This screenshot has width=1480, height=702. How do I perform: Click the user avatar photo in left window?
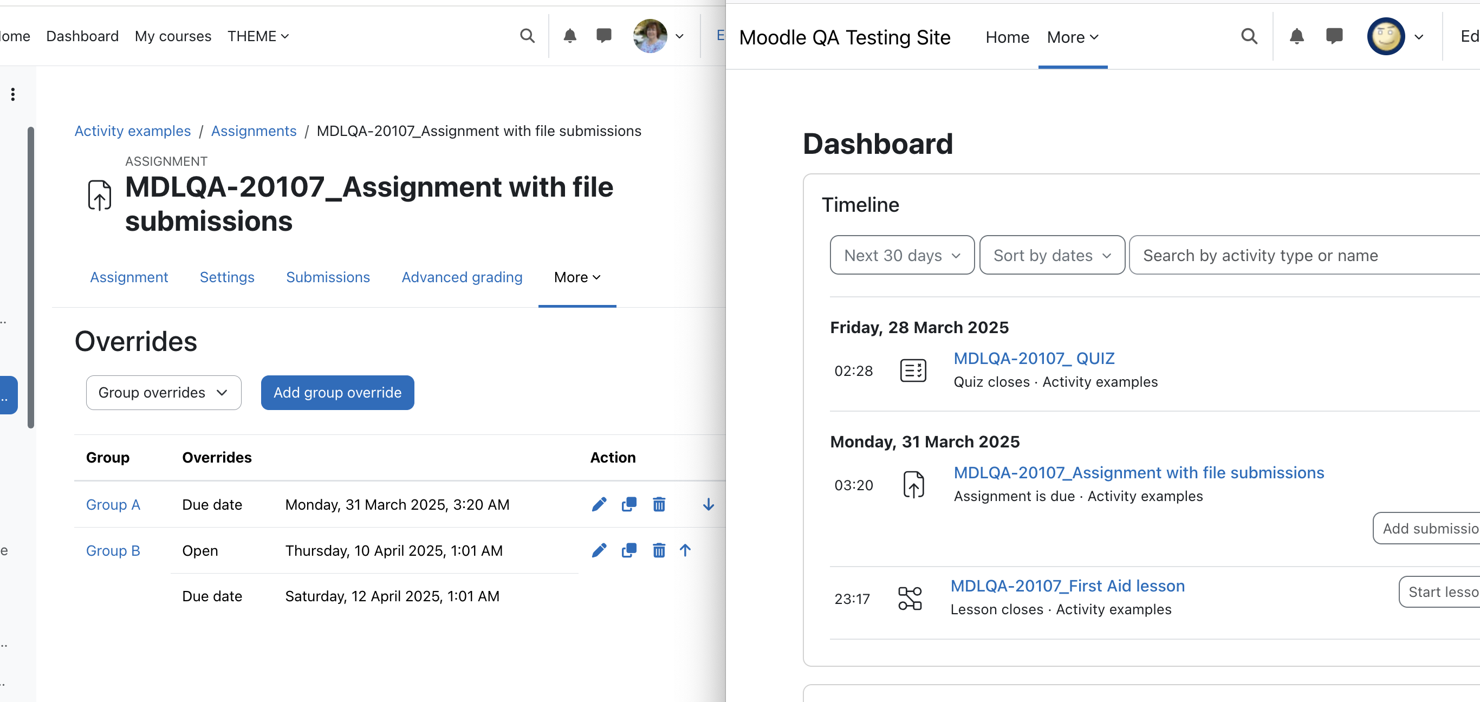tap(650, 36)
